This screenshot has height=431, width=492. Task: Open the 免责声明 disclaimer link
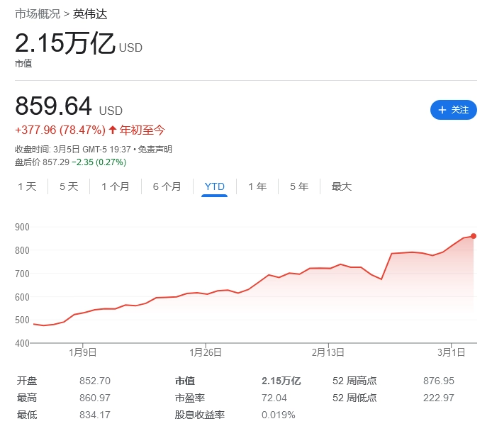155,149
